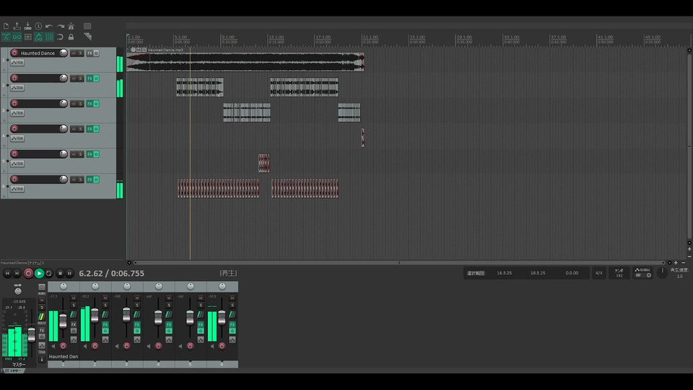Mute mixer channel 1 Haunted Dan
Screen dimensions: 693x390
[74, 298]
